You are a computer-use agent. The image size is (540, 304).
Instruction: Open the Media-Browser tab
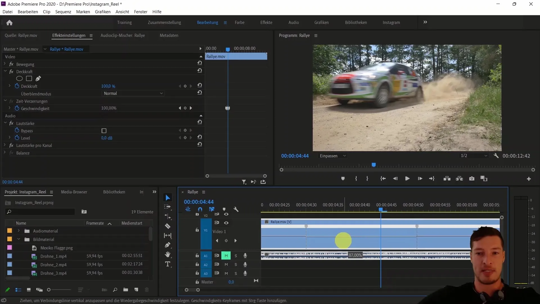[74, 192]
